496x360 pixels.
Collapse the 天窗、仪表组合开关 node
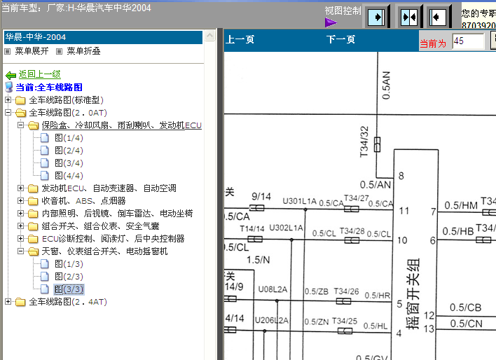pos(20,251)
